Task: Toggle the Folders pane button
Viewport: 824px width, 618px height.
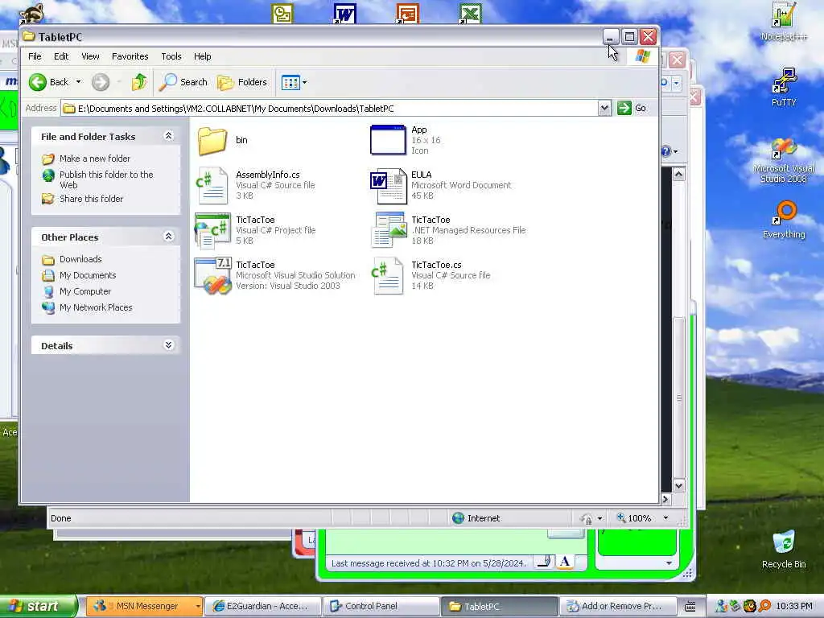Action: pos(242,82)
